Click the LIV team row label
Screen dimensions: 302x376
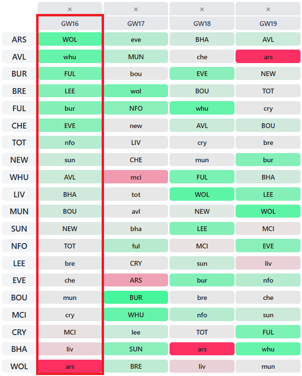coord(19,194)
